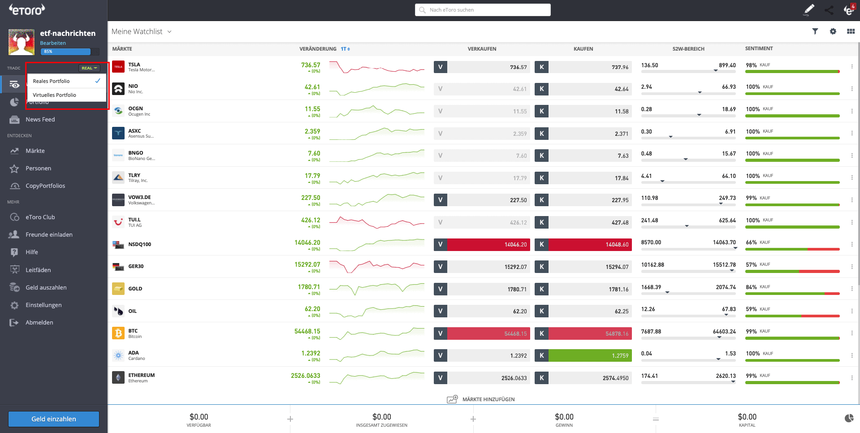
Task: Open the edit pencil icon in top bar
Action: 809,10
